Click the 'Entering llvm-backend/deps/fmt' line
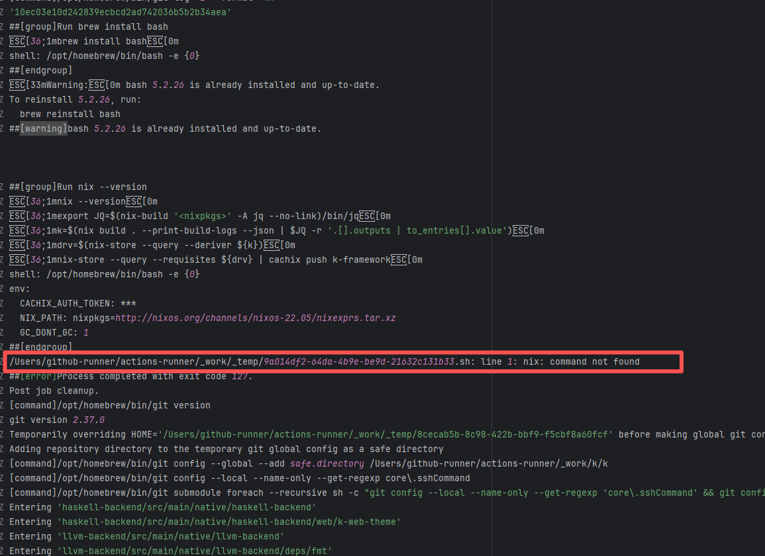Viewport: 765px width, 556px height. pos(170,551)
